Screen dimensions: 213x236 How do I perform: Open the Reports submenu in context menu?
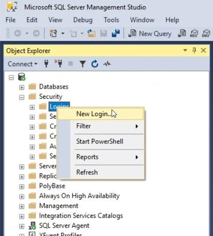[101, 157]
